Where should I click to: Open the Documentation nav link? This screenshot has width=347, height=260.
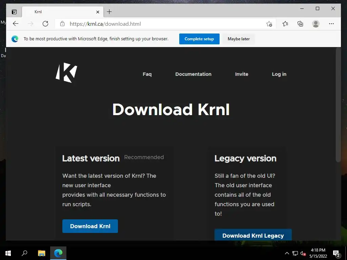(x=193, y=74)
